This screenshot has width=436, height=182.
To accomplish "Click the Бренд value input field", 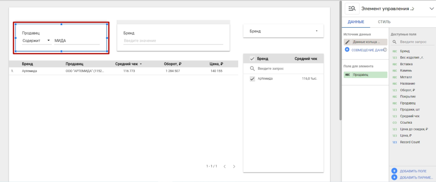I will pos(173,40).
